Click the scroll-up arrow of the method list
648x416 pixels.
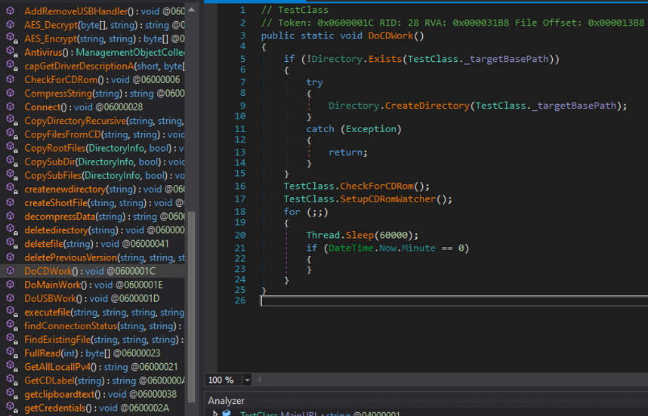point(191,10)
